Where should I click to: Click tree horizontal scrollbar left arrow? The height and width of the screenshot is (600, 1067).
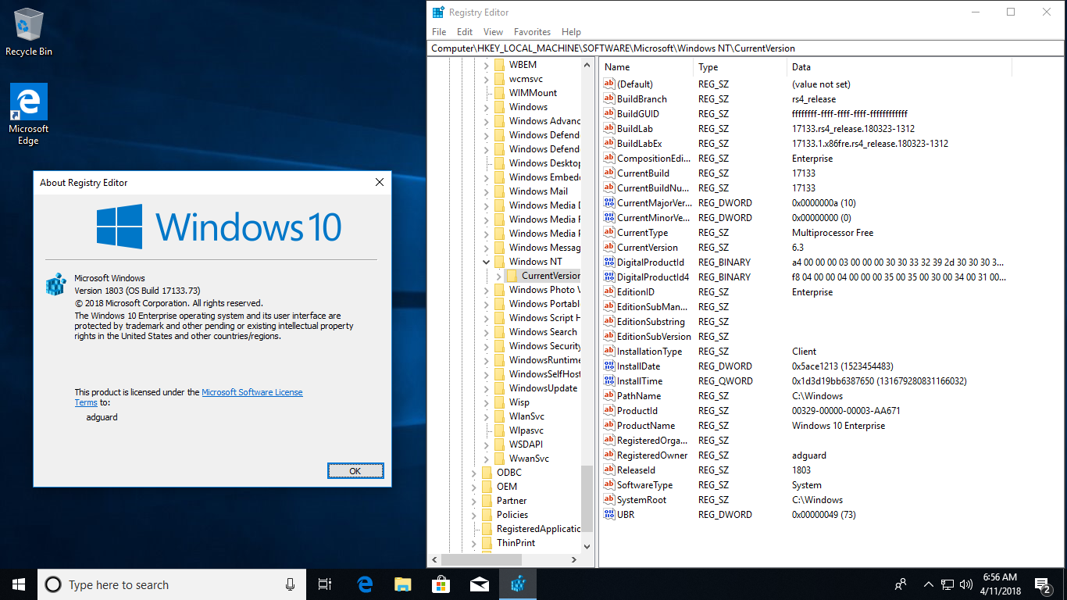click(434, 559)
